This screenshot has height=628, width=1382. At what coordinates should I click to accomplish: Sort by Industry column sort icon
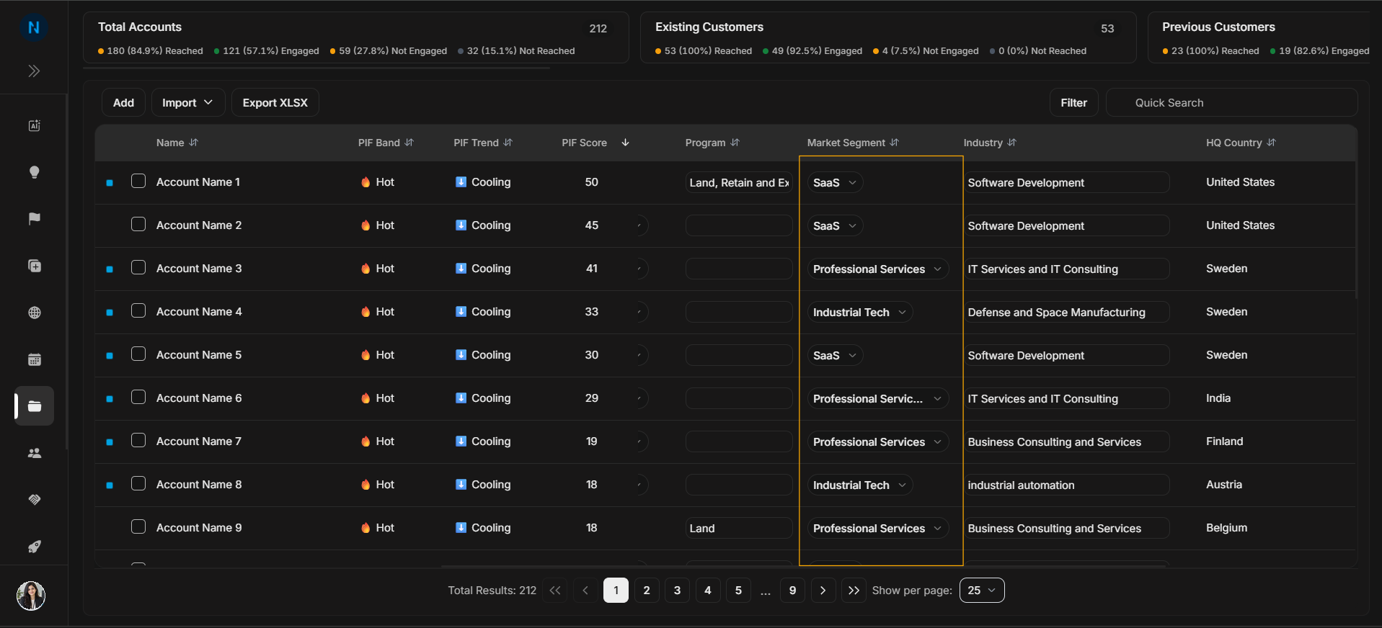point(1011,143)
